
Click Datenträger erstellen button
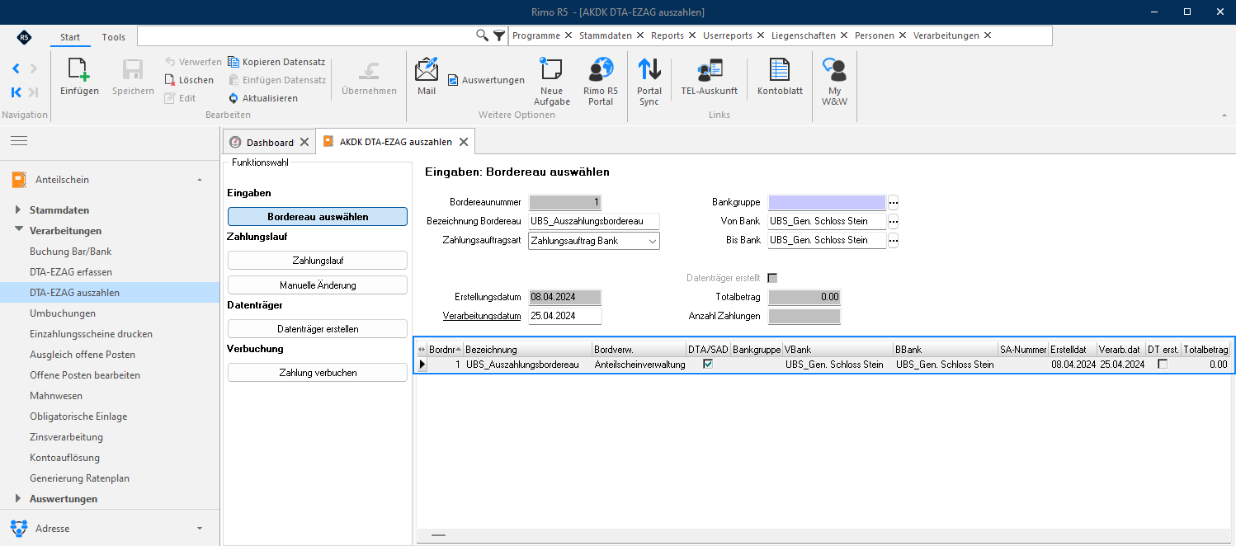[318, 329]
